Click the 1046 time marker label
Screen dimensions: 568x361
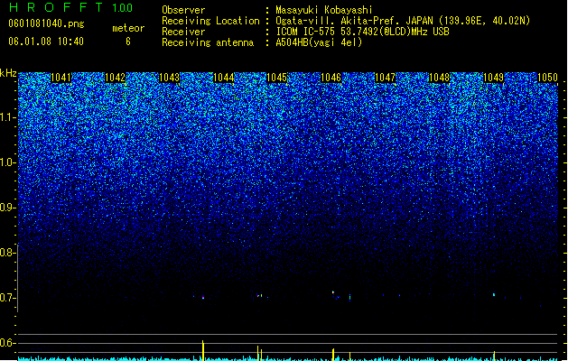[331, 78]
